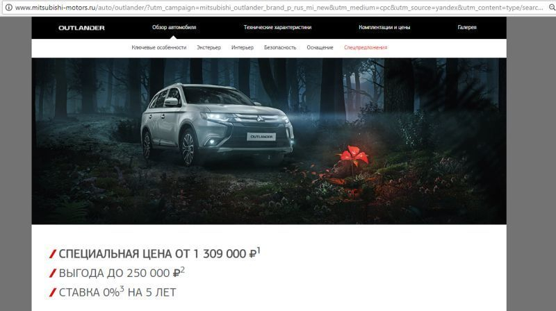Click the special price 1 309 000 ₽ line
Viewport: 556px width, 311px height.
pos(154,253)
